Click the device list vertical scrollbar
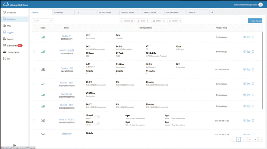Viewport: 267px width, 149px height. click(263, 70)
